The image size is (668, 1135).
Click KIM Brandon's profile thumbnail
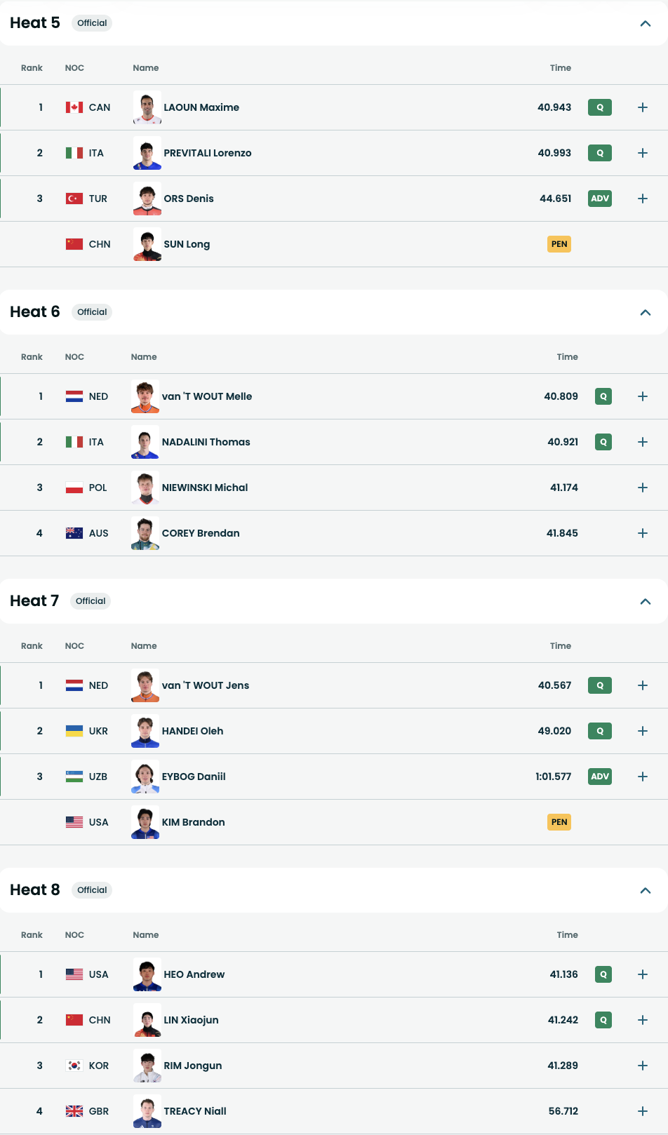pos(145,822)
